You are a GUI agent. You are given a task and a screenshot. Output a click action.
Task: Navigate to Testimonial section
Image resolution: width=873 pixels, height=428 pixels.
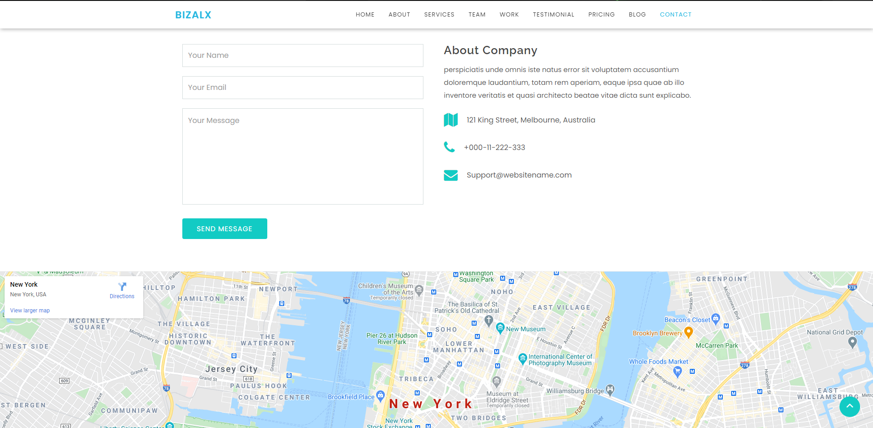(x=553, y=15)
